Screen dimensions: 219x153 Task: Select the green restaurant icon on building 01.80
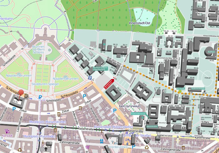coord(142,118)
